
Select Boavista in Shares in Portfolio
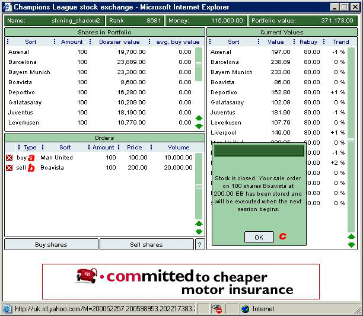(100, 82)
